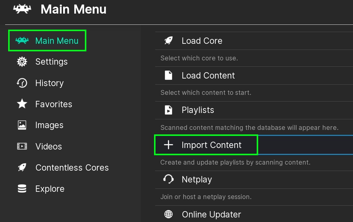Open the Load Content entry

click(208, 76)
